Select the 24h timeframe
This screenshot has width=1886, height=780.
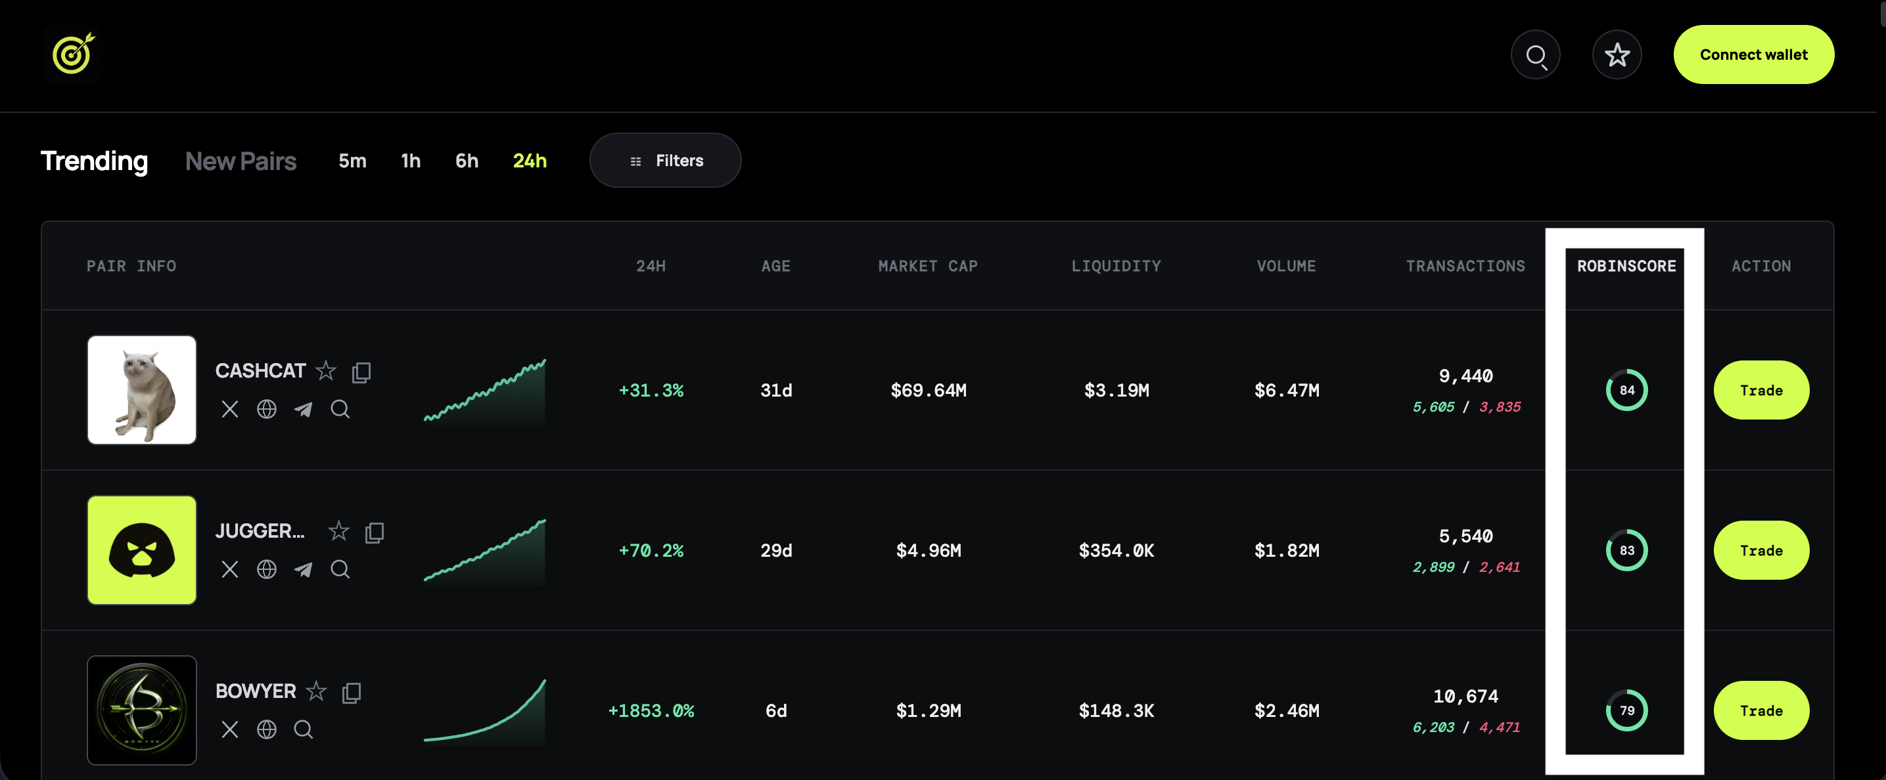pos(530,161)
